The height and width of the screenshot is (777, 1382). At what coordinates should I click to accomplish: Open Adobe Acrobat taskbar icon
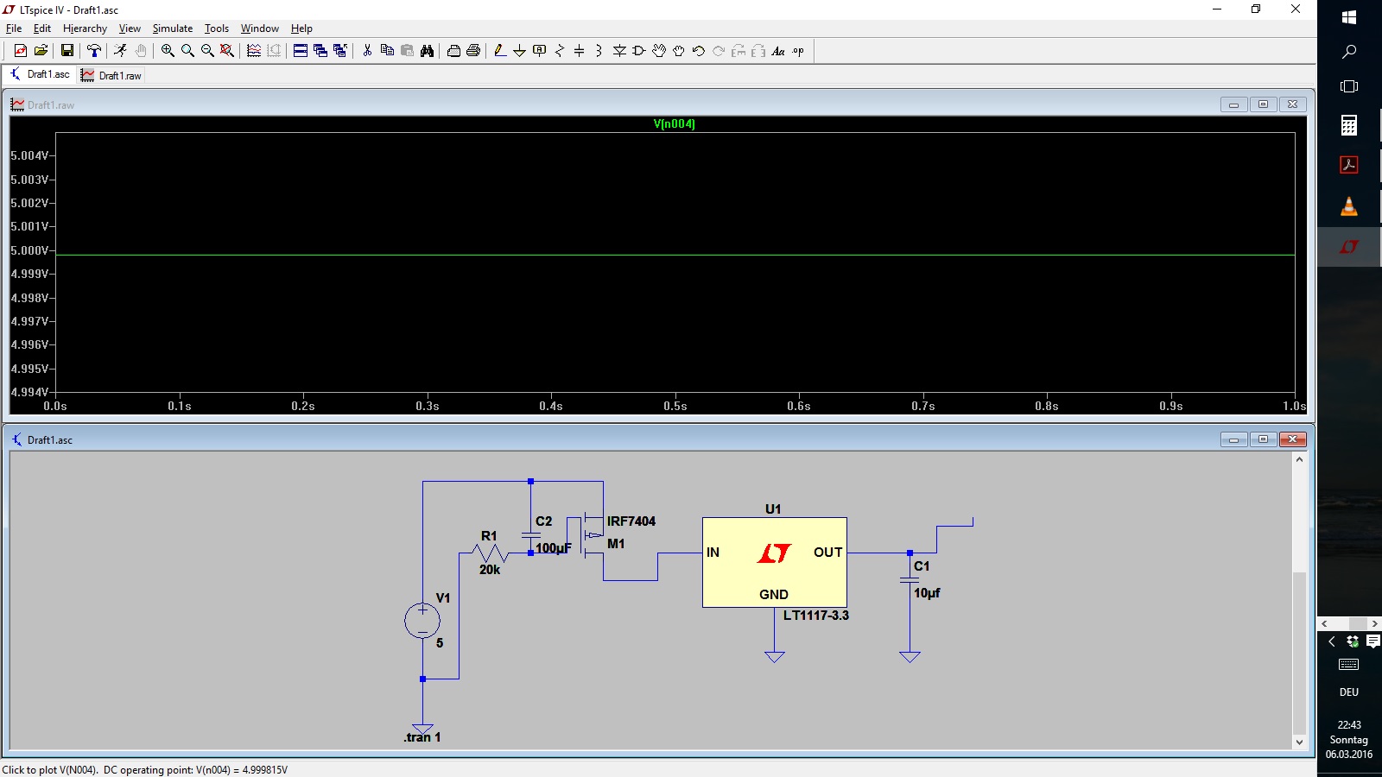click(x=1349, y=165)
